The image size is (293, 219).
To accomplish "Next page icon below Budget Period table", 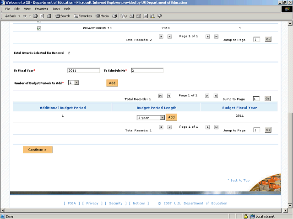I will pyautogui.click(x=207, y=127).
